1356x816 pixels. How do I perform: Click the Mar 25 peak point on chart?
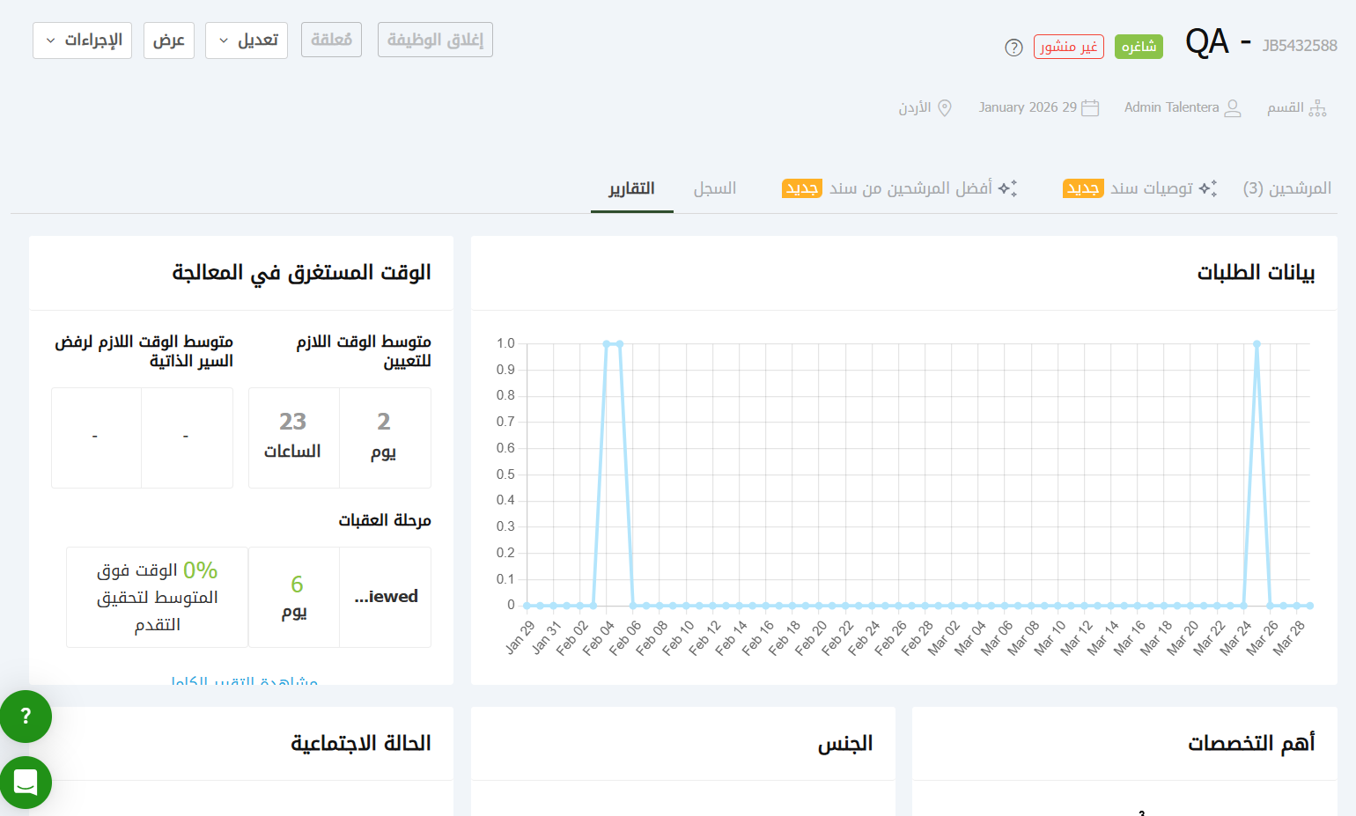(x=1257, y=344)
